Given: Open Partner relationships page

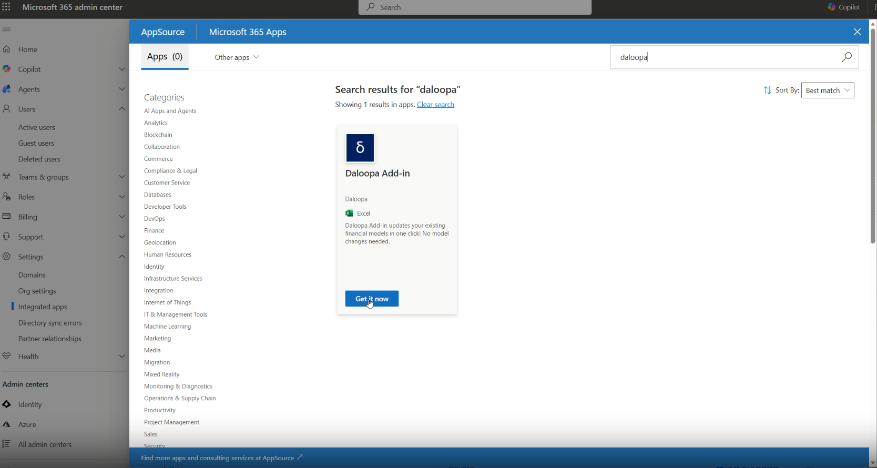Looking at the screenshot, I should (x=49, y=339).
